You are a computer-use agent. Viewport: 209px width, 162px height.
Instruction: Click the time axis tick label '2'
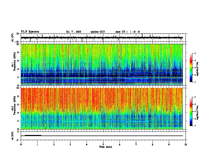pos(54,144)
